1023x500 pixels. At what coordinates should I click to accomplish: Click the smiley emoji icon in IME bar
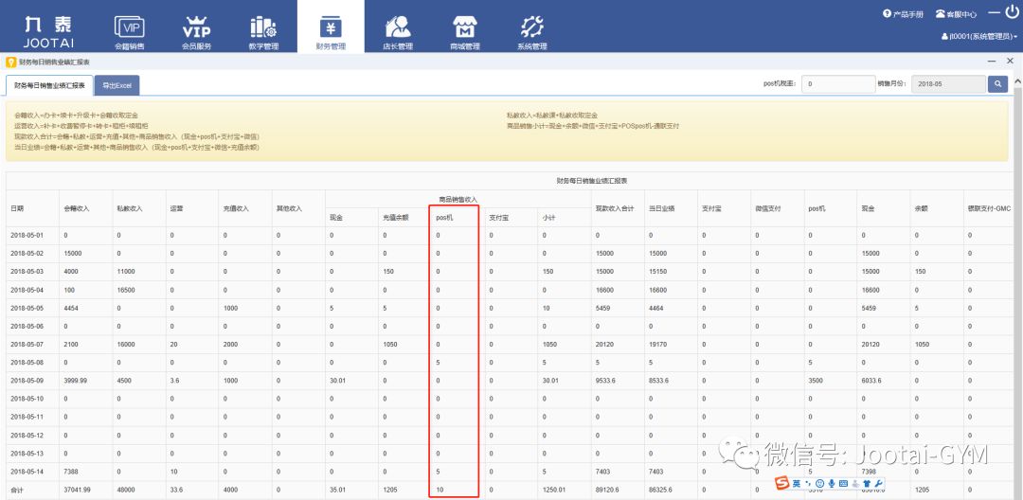tap(820, 483)
